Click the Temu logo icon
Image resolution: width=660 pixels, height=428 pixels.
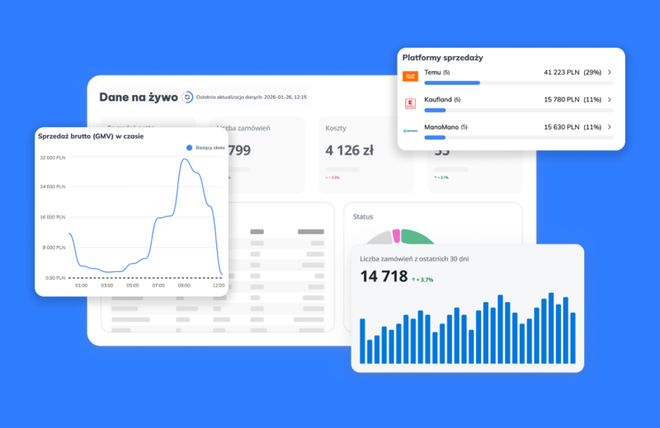[410, 76]
